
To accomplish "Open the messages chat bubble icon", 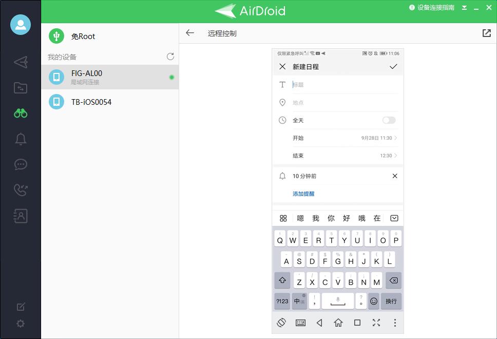I will [21, 164].
